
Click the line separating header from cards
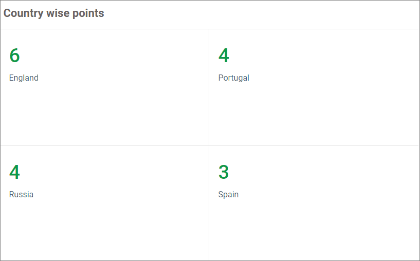(210, 29)
